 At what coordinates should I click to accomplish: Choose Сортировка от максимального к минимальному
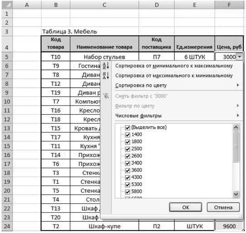point(174,75)
